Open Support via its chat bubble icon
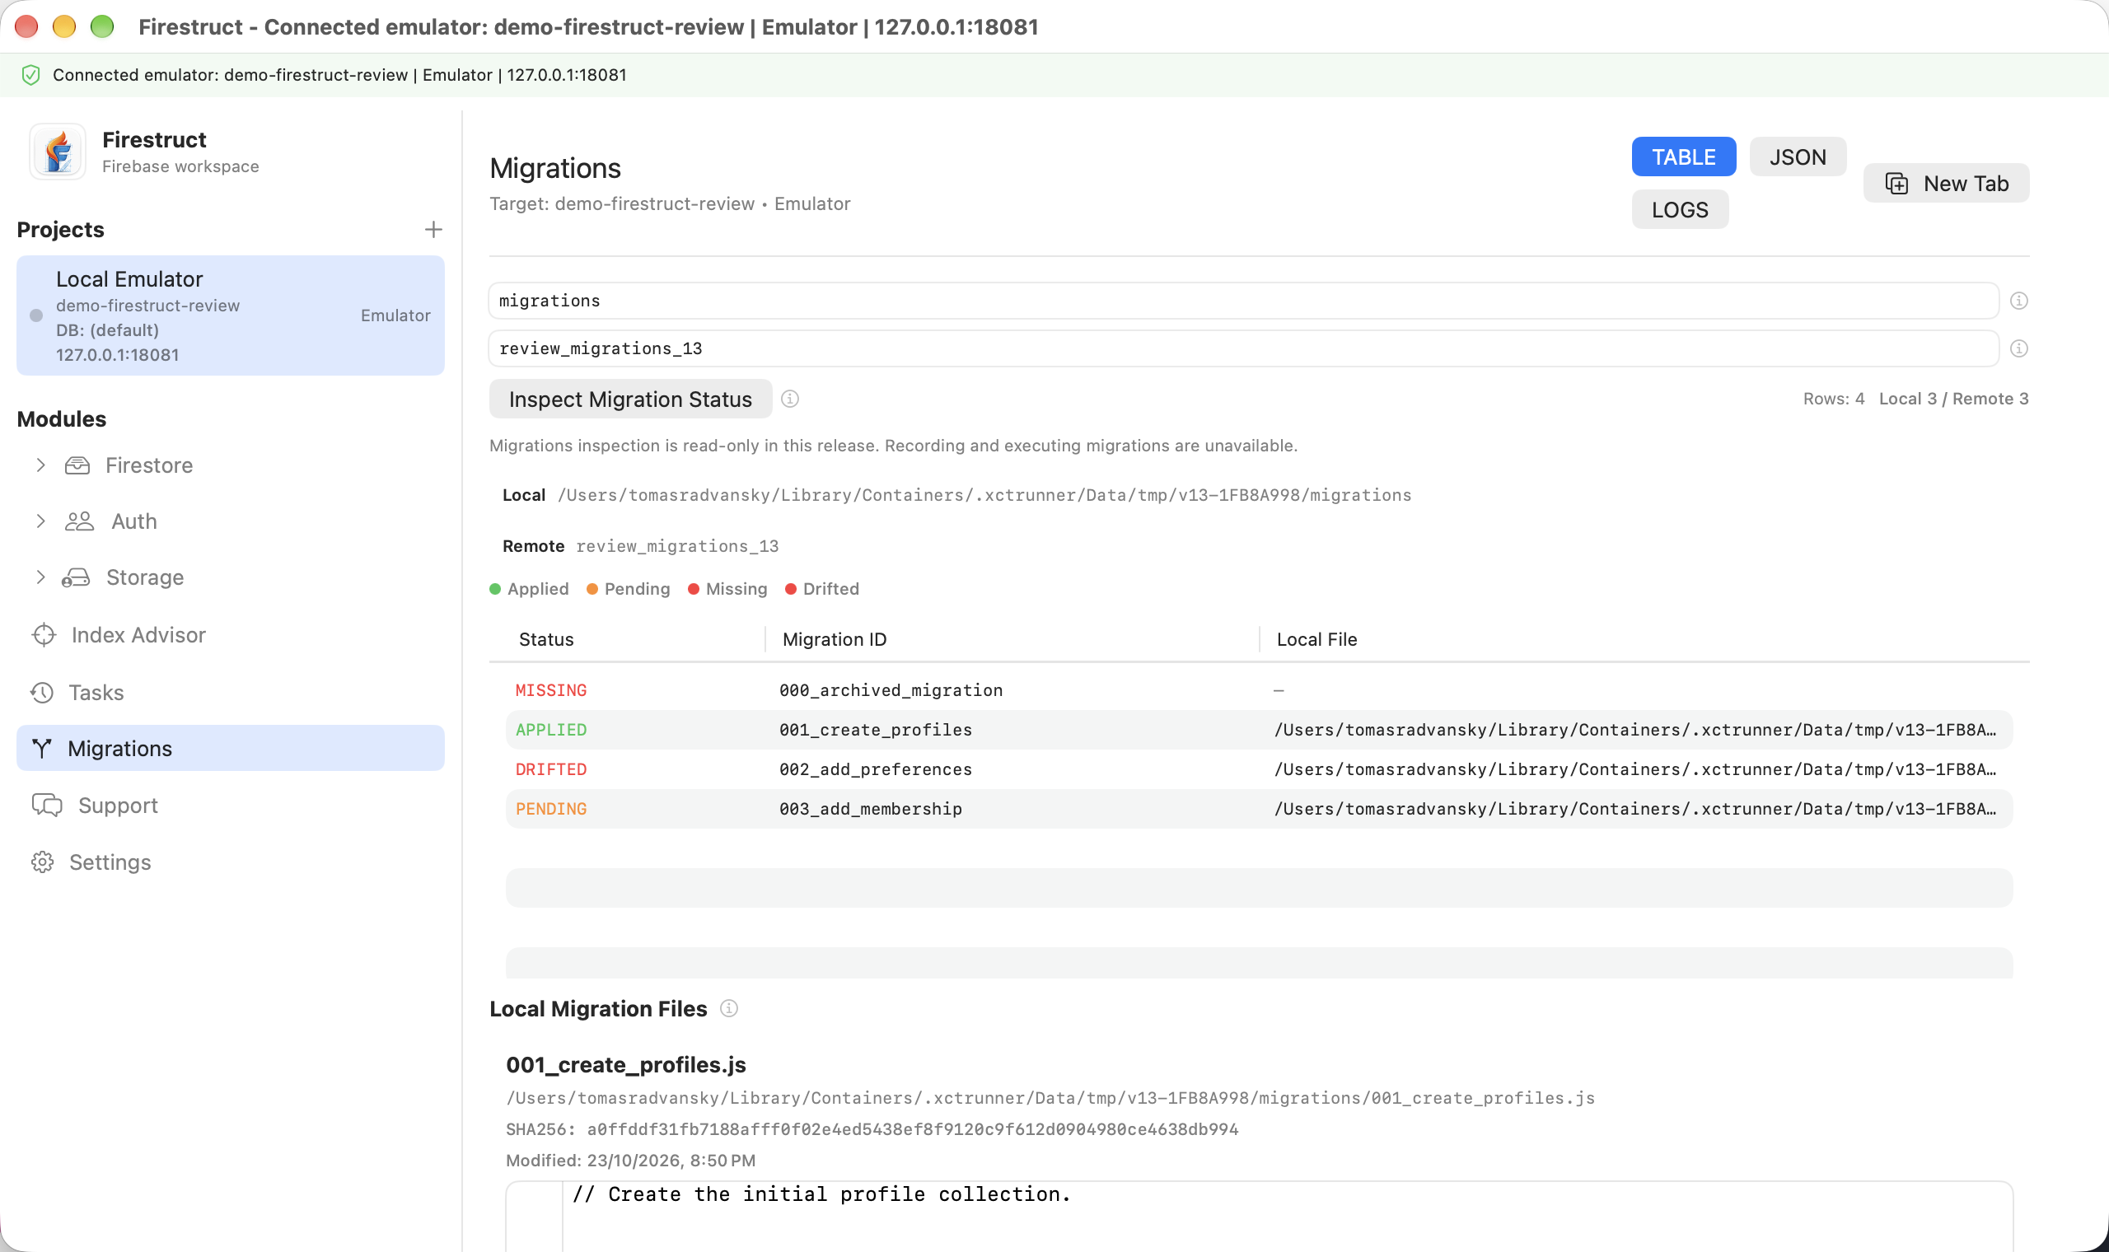Viewport: 2109px width, 1252px height. 47,805
